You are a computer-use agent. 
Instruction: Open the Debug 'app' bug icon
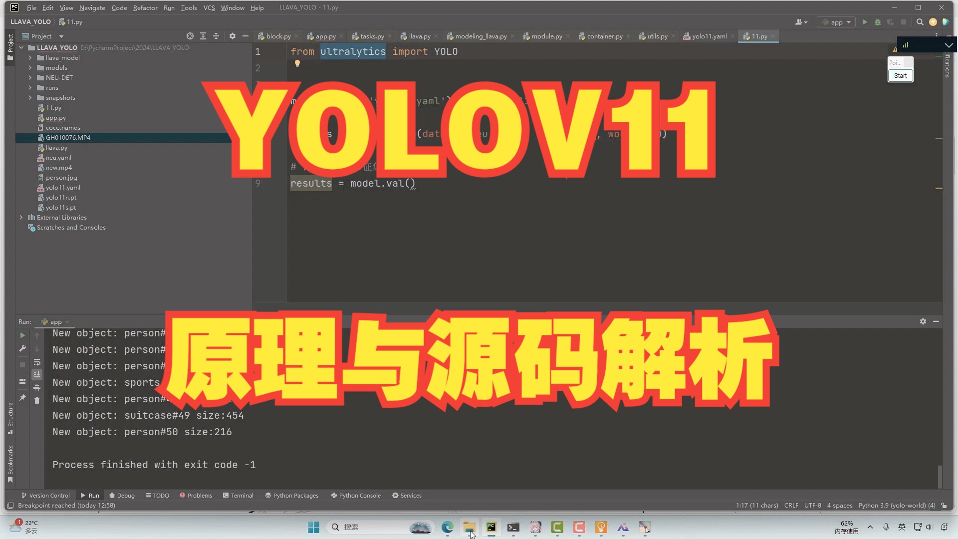pyautogui.click(x=877, y=22)
